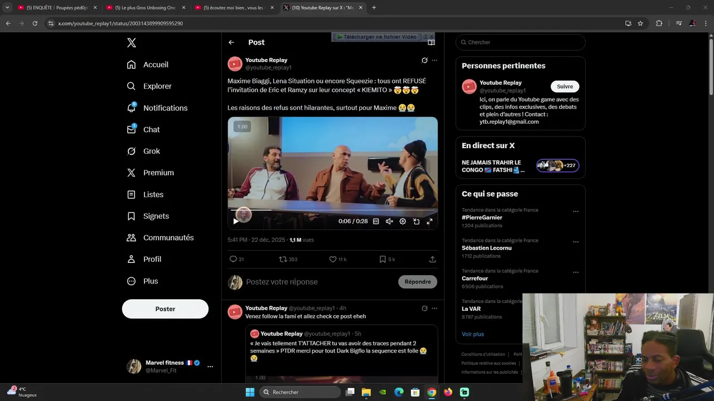The image size is (714, 401).
Task: Click the Poster button
Action: 165,309
